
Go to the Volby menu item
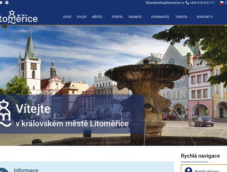coord(82,17)
